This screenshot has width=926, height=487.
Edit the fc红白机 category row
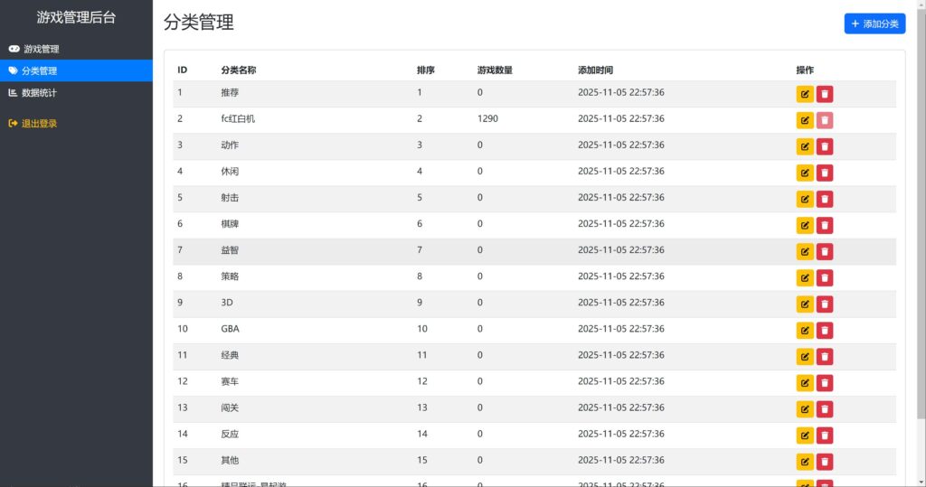point(805,120)
